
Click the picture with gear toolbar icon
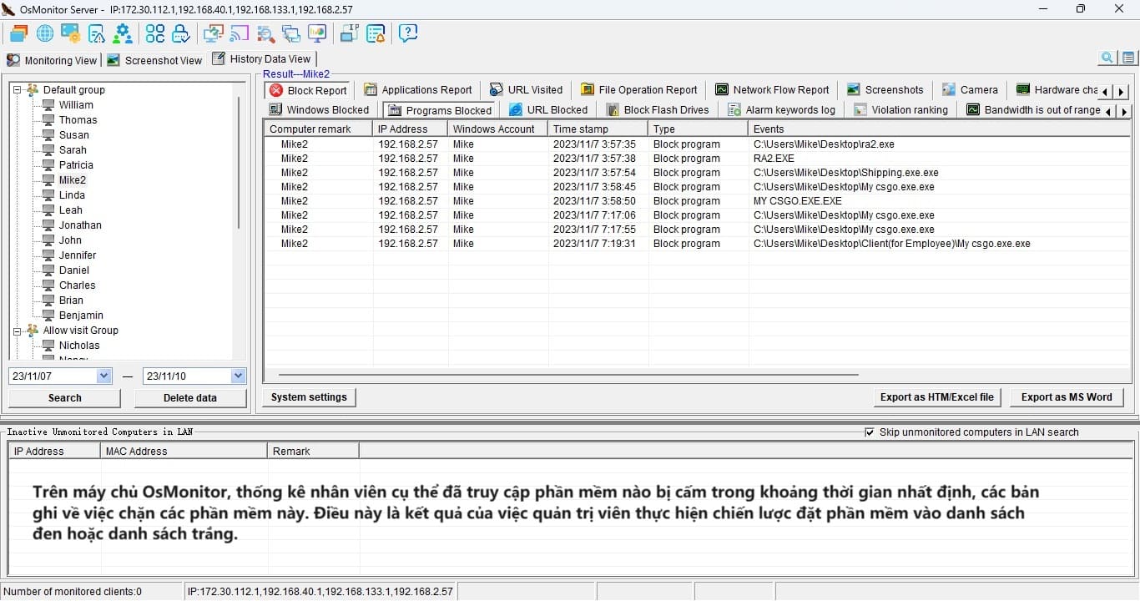click(70, 33)
